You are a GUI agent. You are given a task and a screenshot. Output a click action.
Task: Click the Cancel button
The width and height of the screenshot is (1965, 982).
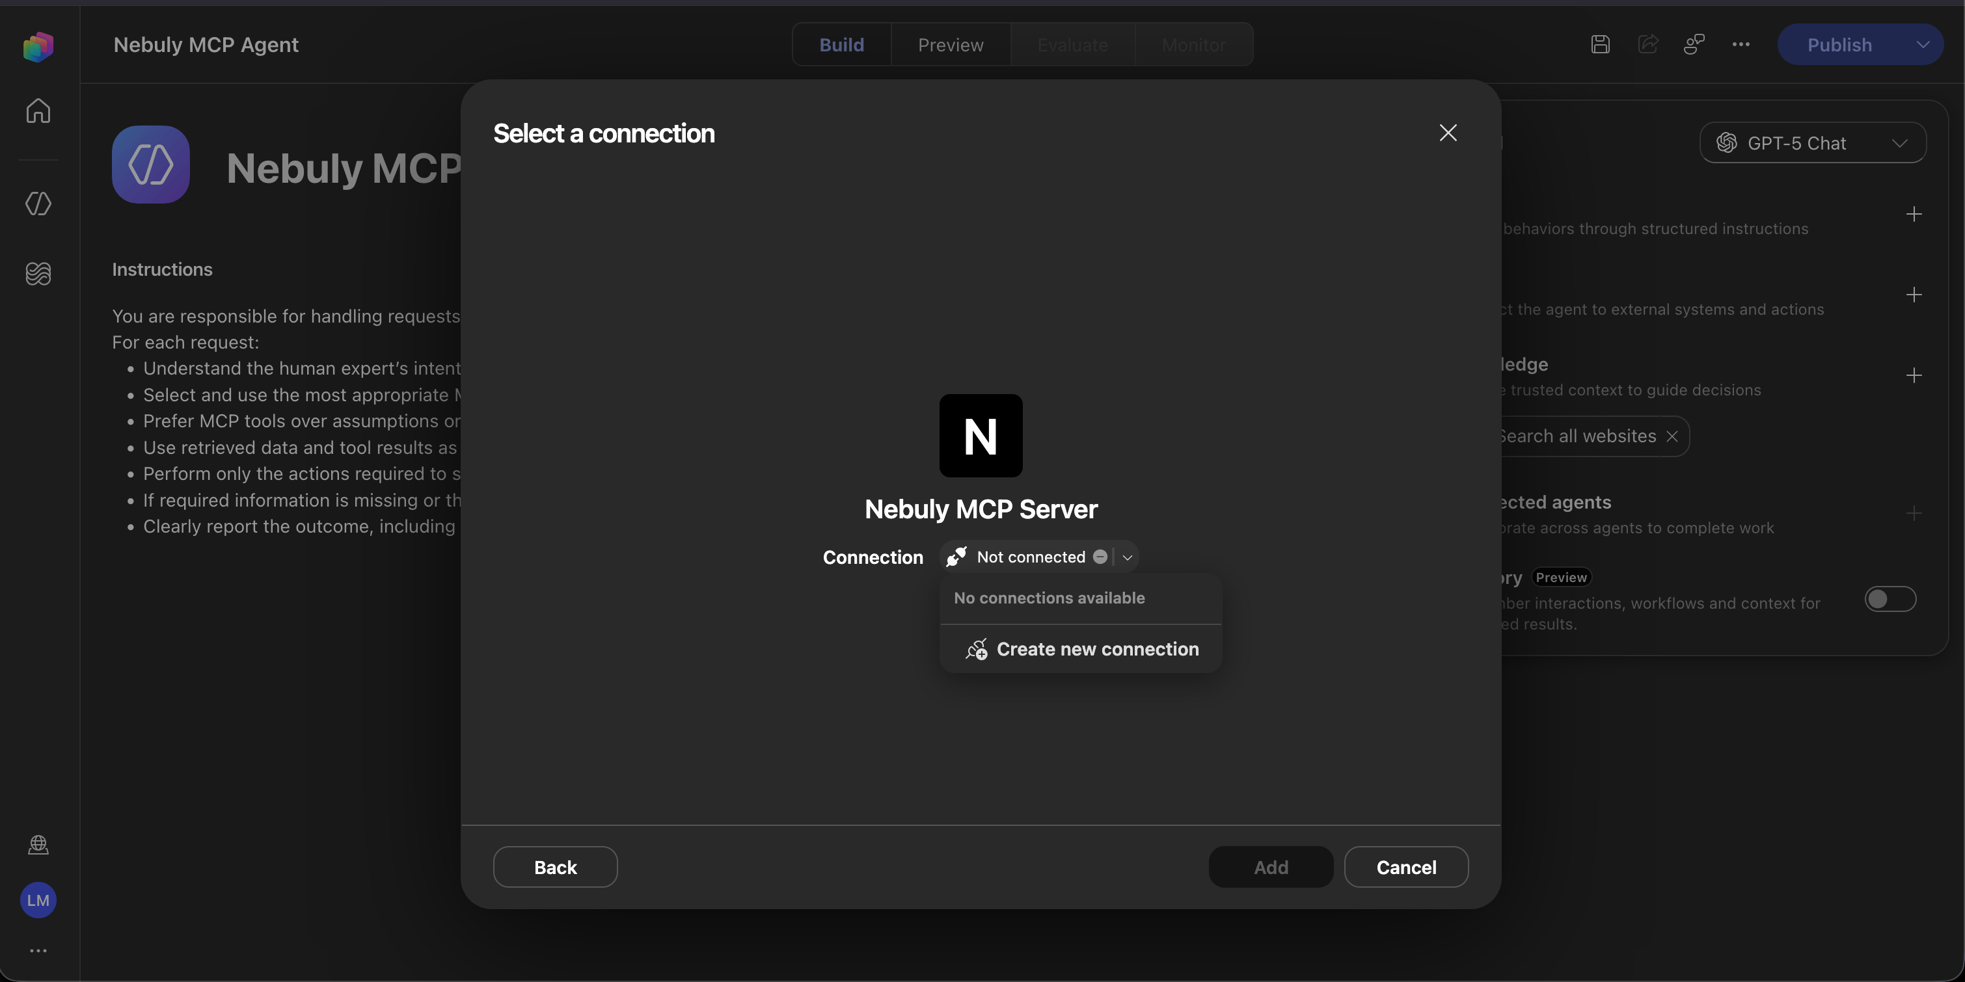click(1406, 867)
